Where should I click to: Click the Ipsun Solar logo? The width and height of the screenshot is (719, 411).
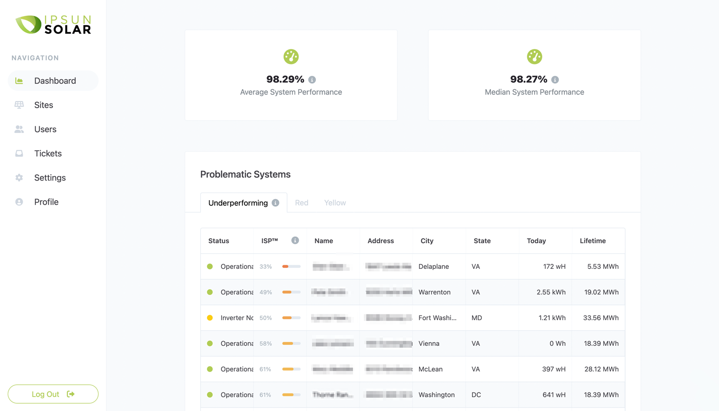coord(53,25)
